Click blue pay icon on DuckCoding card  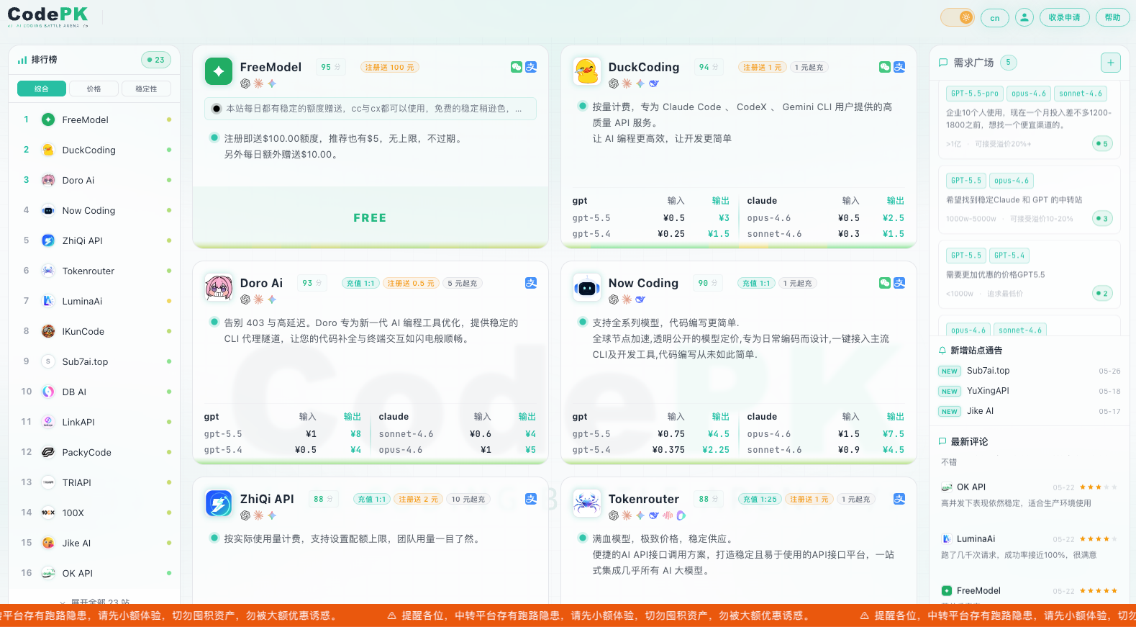[899, 67]
